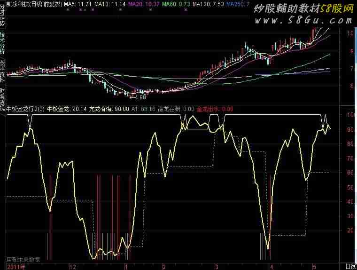Open the 分时走势 side tab
The height and width of the screenshot is (270, 357).
point(2,15)
